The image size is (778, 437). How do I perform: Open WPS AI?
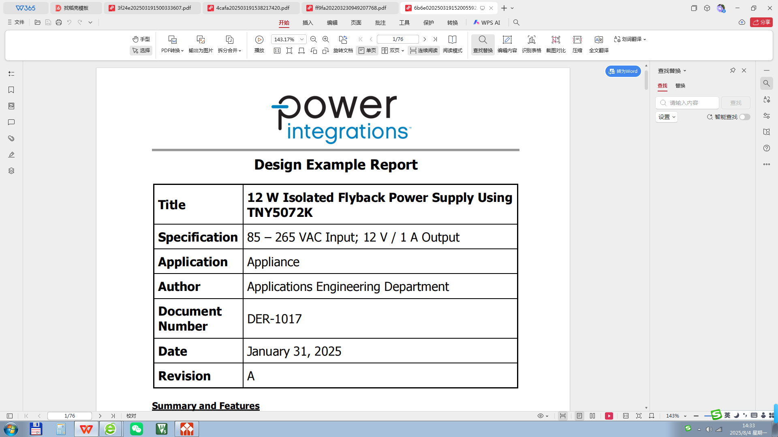(x=487, y=23)
